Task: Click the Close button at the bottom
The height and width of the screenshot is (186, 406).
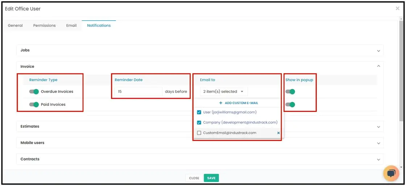Action: 194,178
